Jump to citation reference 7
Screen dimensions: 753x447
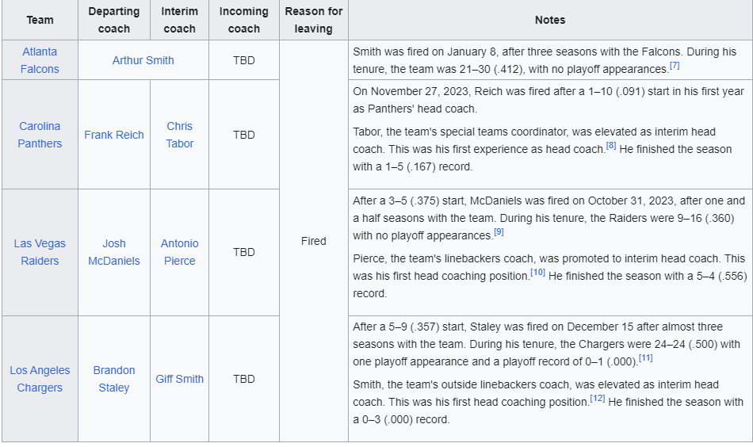coord(675,65)
